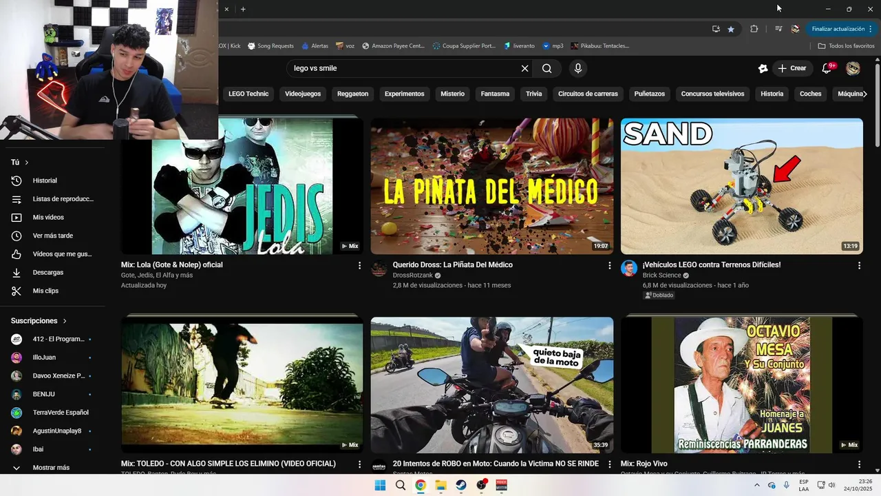Select the Misterio filter chip
The width and height of the screenshot is (881, 496).
[453, 94]
